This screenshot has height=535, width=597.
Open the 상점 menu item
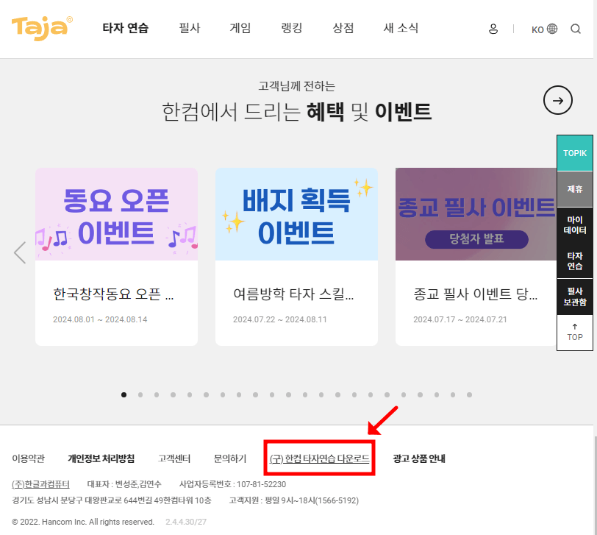coord(343,28)
